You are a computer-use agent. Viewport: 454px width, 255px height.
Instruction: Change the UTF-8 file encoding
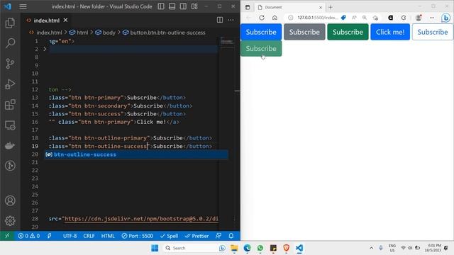[x=70, y=236]
